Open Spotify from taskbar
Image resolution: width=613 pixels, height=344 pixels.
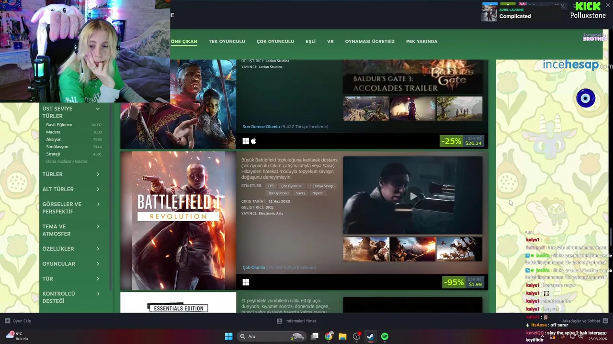pos(385,336)
